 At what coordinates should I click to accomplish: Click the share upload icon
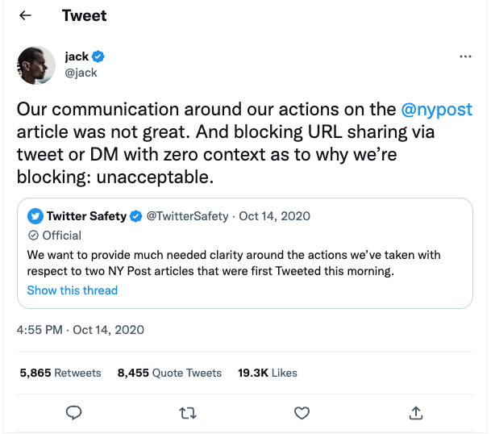click(x=416, y=413)
